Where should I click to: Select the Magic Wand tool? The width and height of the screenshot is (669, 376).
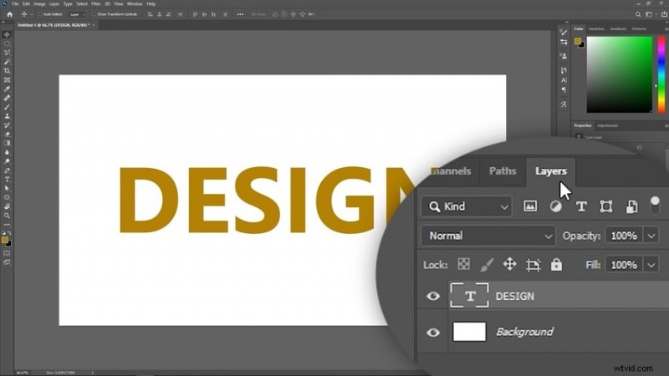click(7, 62)
